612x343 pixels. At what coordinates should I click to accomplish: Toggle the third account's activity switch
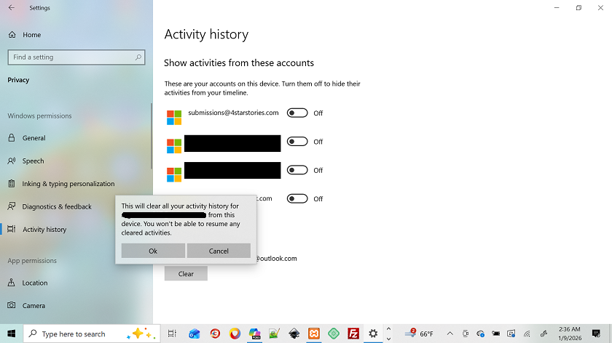click(x=297, y=170)
